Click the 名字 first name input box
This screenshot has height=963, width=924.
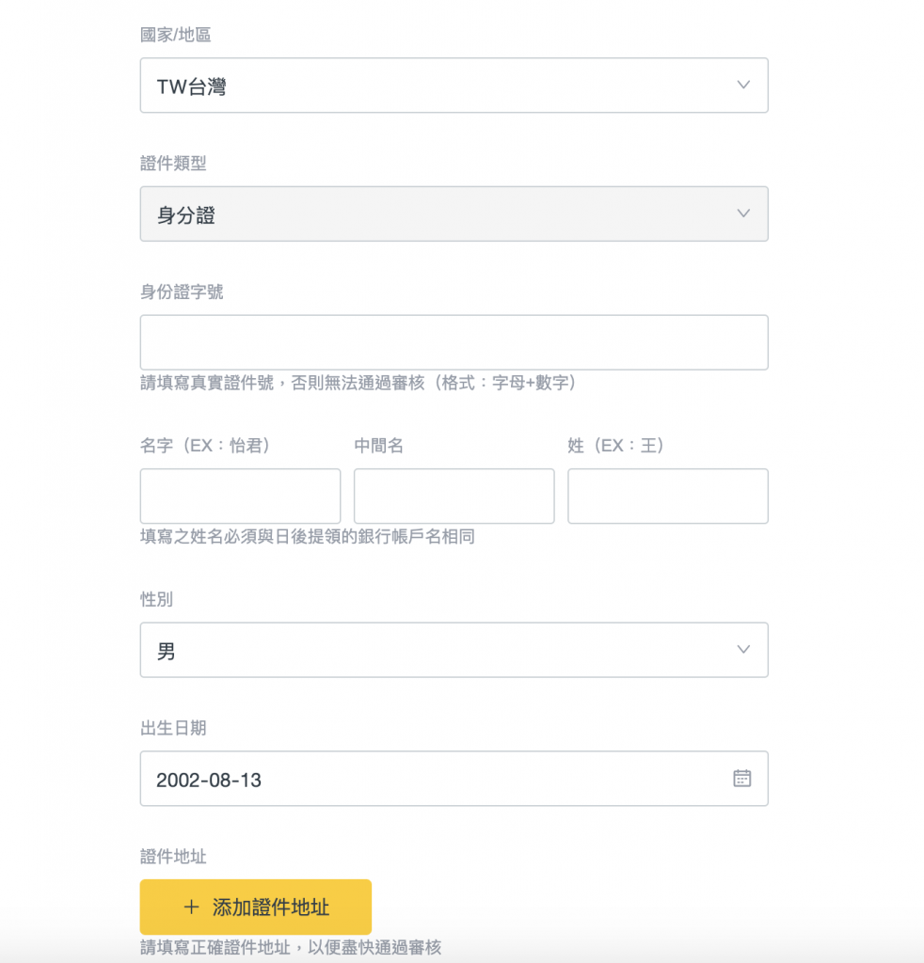tap(240, 497)
